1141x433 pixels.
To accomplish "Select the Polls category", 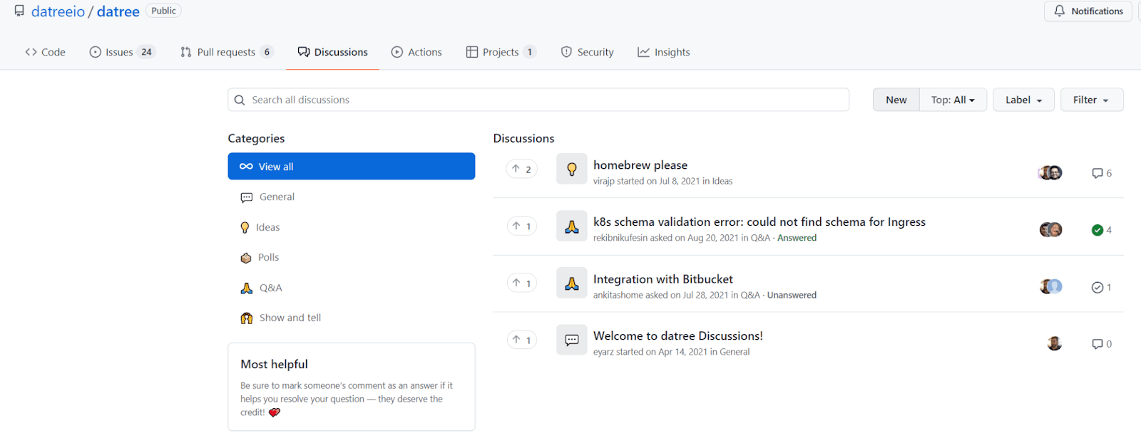I will pos(268,257).
